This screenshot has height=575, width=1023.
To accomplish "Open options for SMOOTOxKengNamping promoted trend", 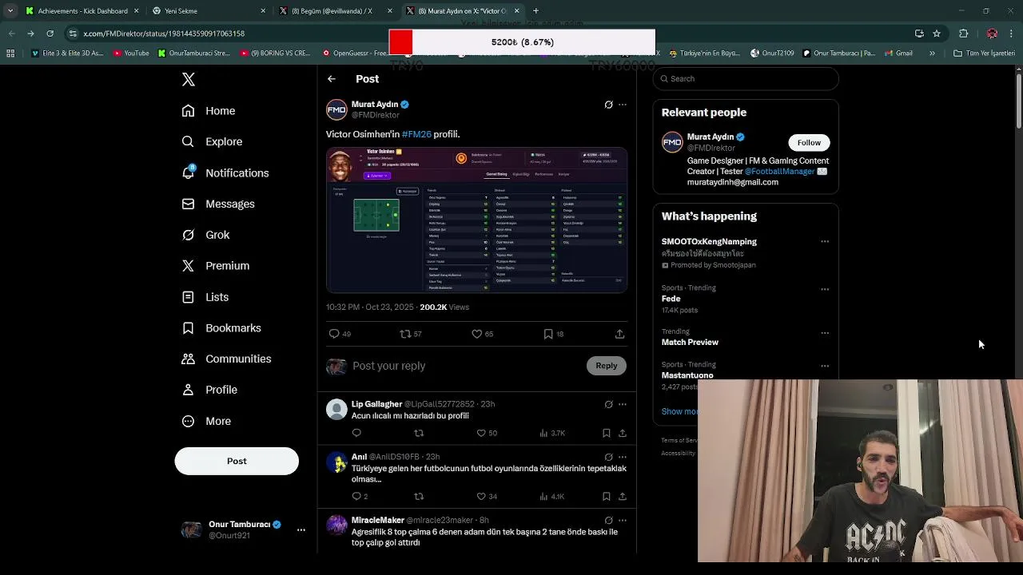I will [825, 241].
